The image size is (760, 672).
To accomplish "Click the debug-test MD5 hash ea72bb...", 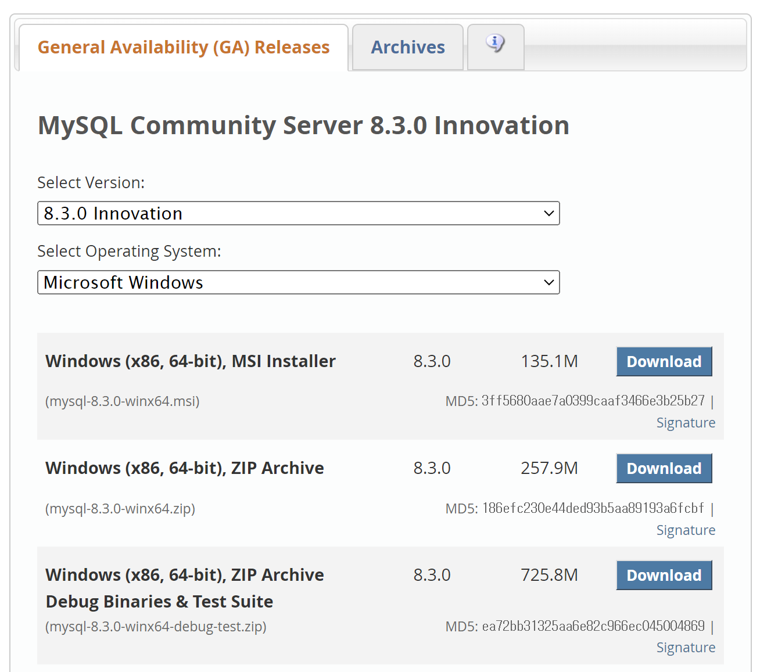I will tap(593, 626).
